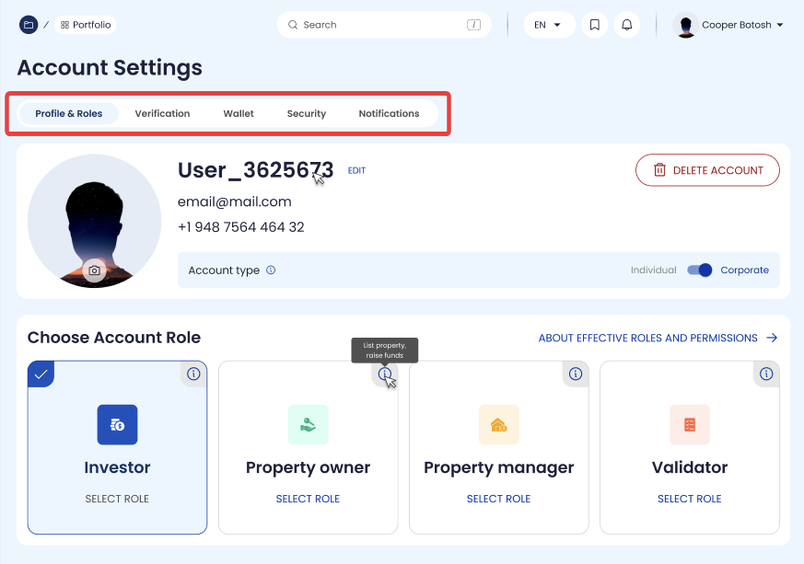The height and width of the screenshot is (564, 804).
Task: Click Account type info icon
Action: [271, 270]
